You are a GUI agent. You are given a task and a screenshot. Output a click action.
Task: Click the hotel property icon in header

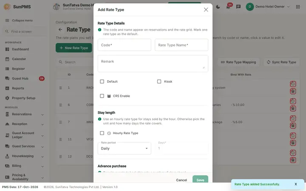point(57,7)
